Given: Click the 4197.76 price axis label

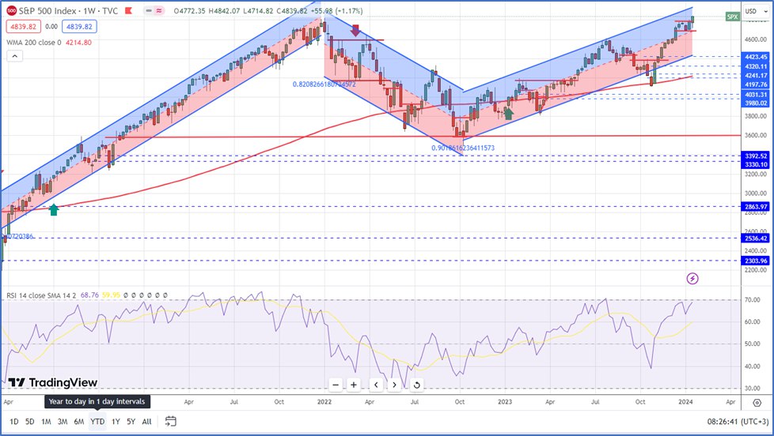Looking at the screenshot, I should click(756, 85).
